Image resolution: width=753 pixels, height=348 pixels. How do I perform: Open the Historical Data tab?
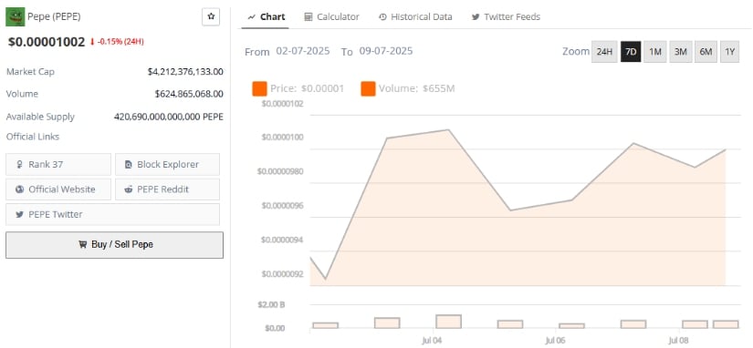(x=415, y=16)
